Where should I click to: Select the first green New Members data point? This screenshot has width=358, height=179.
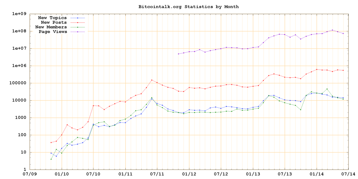click(51, 159)
